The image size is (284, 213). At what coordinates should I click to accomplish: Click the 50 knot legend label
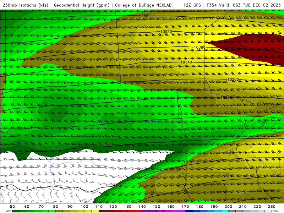point(12,207)
